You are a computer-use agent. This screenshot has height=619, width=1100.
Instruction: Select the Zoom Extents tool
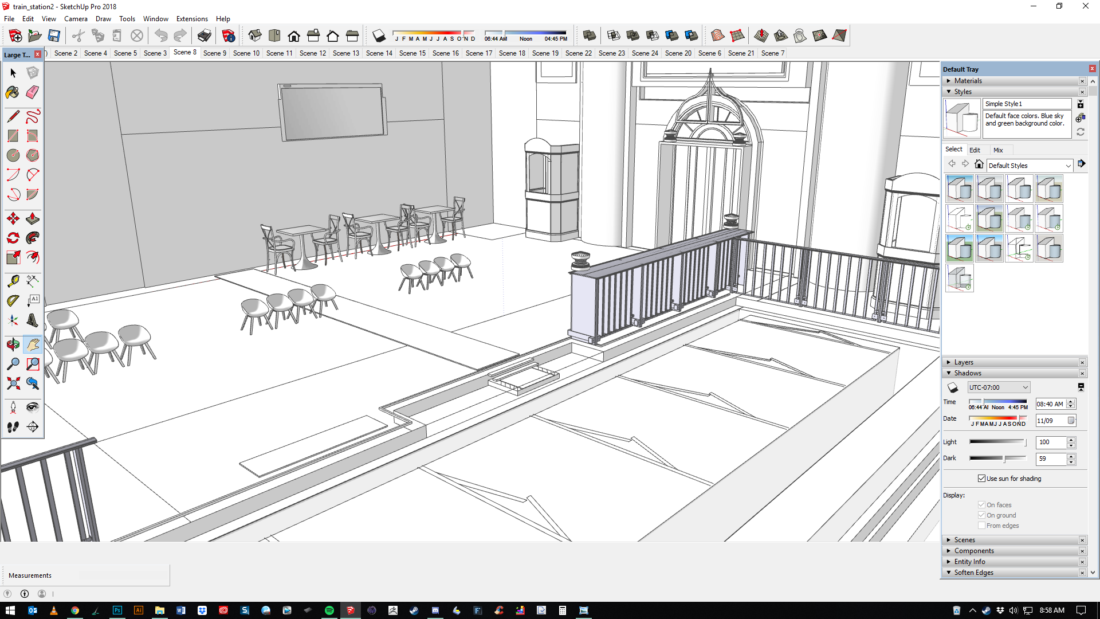(x=13, y=383)
